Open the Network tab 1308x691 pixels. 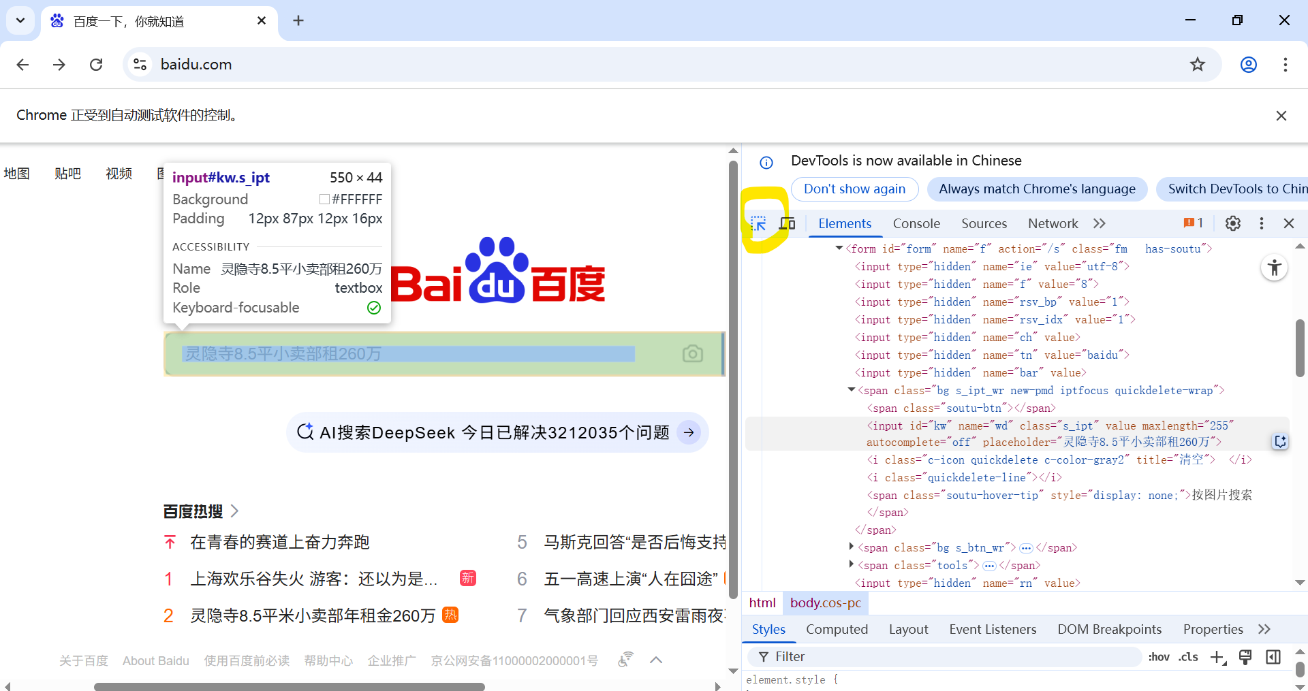1053,223
